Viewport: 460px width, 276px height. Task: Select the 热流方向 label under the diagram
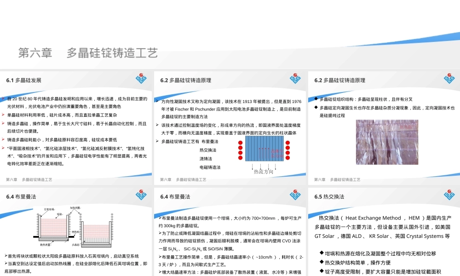click(x=264, y=172)
